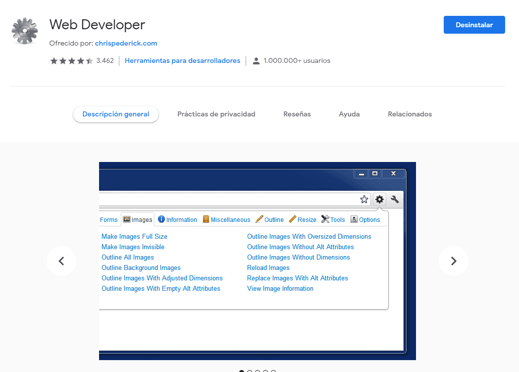Select the second carousel navigation dot

[250, 370]
